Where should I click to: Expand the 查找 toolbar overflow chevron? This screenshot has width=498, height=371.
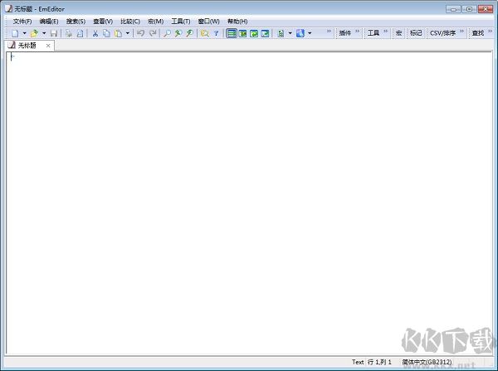point(490,32)
